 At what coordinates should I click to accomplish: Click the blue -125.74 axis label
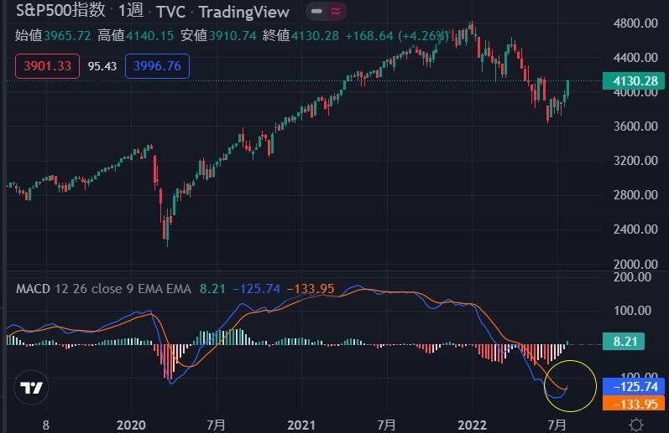pos(633,387)
